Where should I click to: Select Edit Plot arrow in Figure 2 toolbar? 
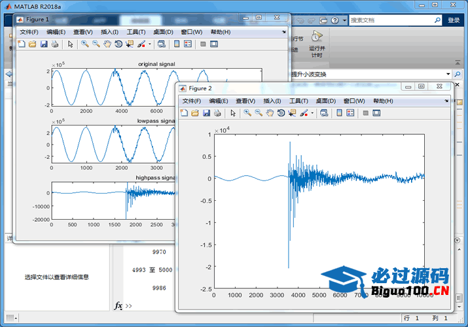click(233, 113)
